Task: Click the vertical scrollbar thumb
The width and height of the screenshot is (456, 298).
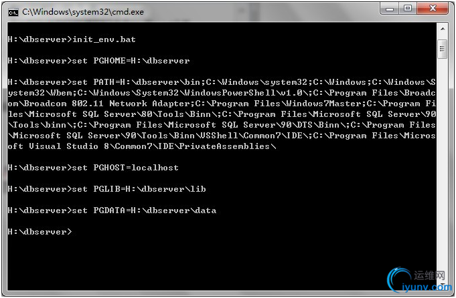Action: (x=443, y=49)
